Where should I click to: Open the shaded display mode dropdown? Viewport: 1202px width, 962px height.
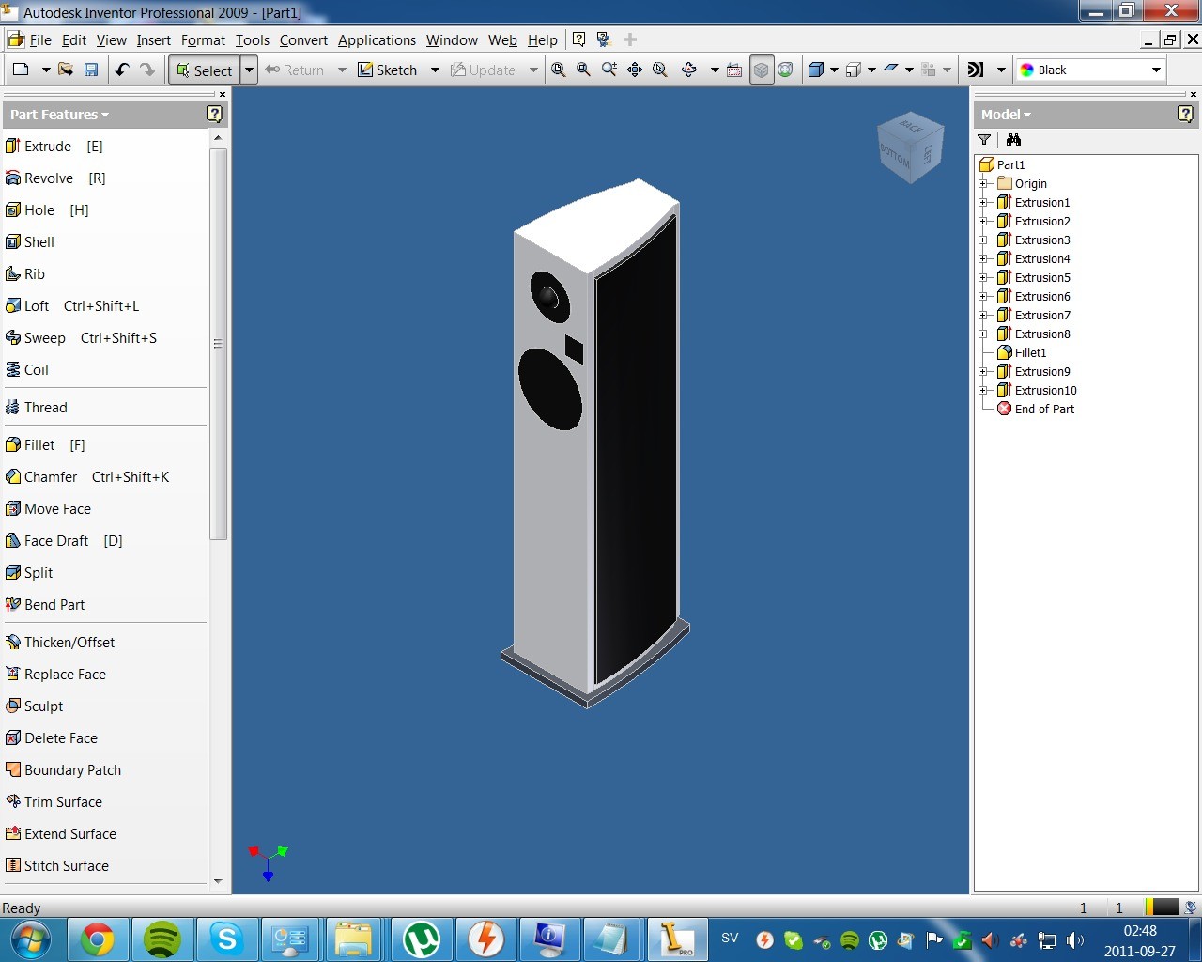tap(834, 70)
